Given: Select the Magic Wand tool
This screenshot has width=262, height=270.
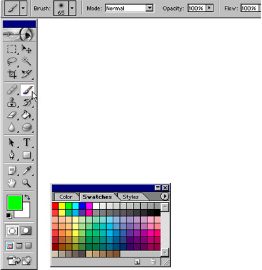Looking at the screenshot, I should click(x=26, y=62).
